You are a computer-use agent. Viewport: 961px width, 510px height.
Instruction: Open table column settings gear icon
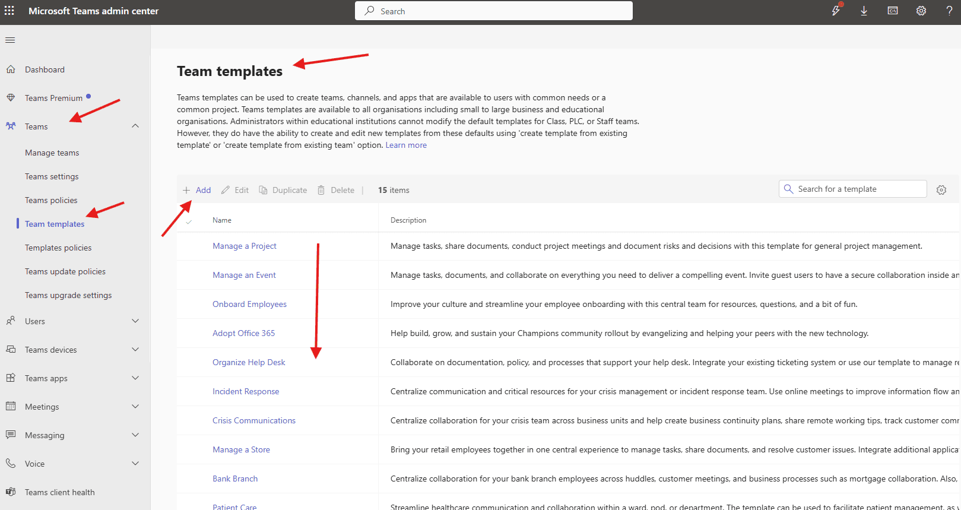pos(941,190)
